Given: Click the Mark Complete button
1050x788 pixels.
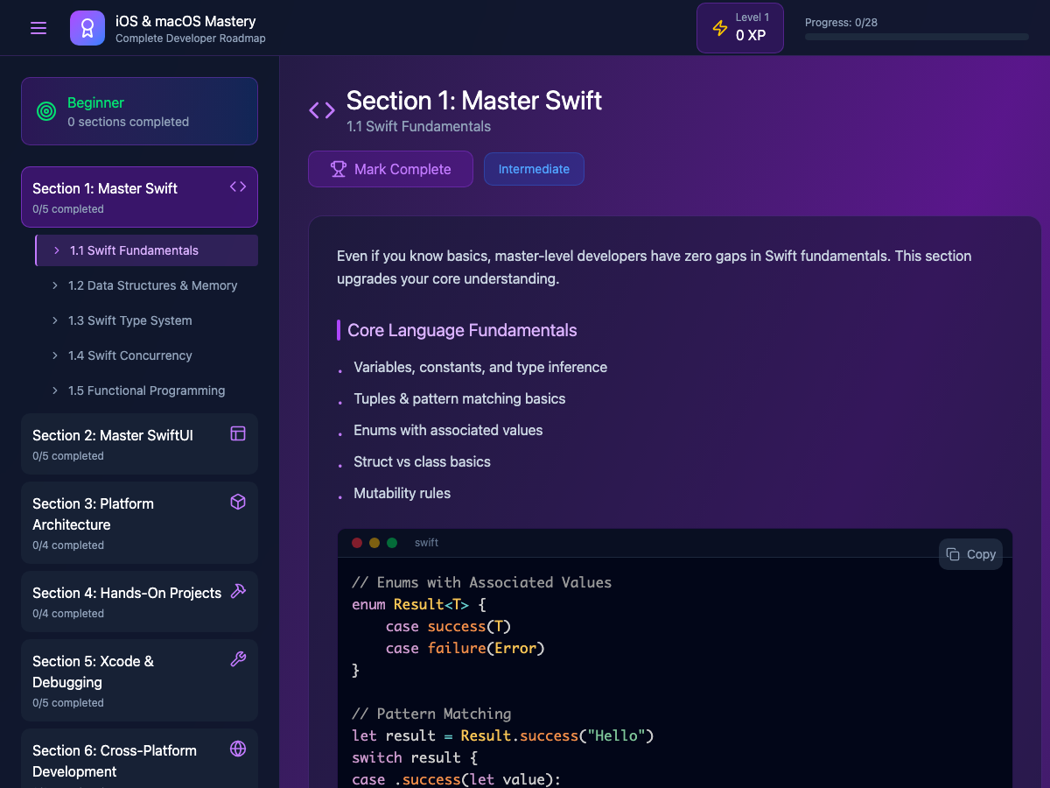Looking at the screenshot, I should click(390, 169).
